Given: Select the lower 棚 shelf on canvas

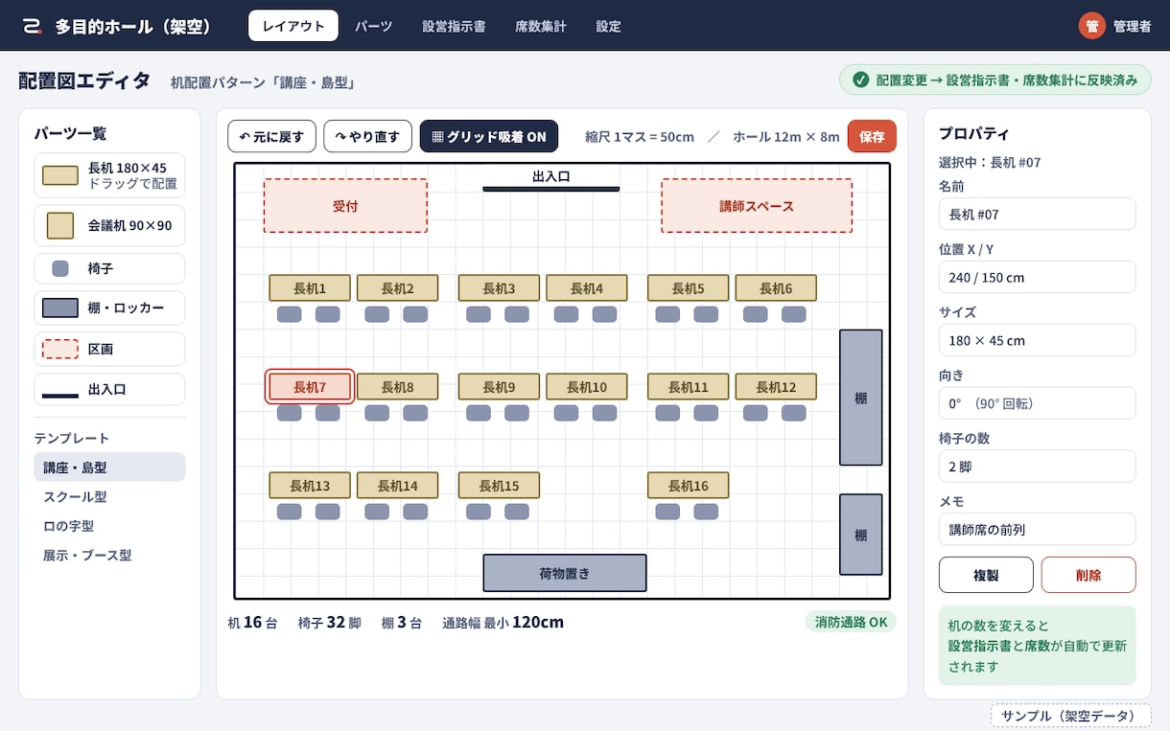Looking at the screenshot, I should pyautogui.click(x=861, y=535).
